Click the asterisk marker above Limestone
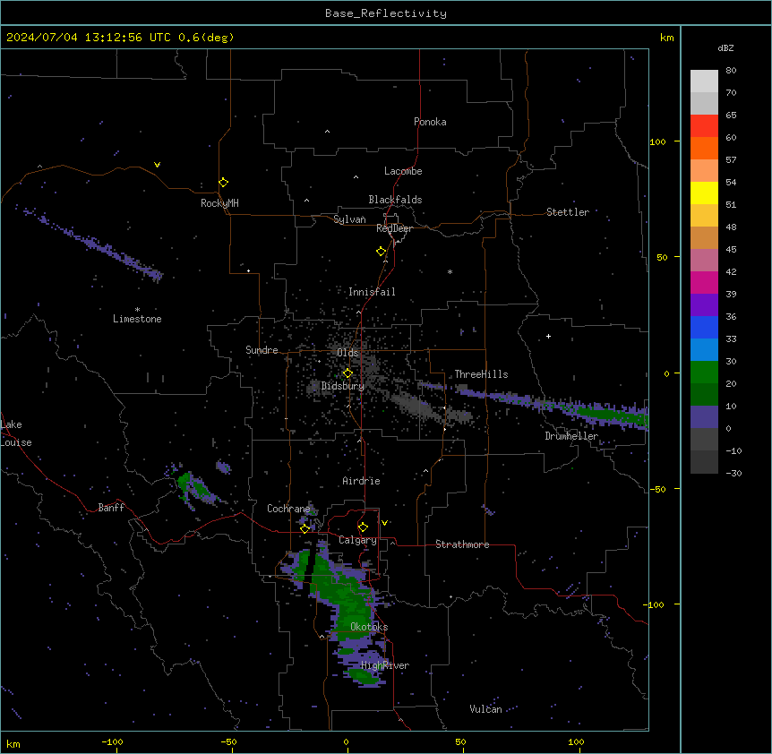 pos(137,310)
